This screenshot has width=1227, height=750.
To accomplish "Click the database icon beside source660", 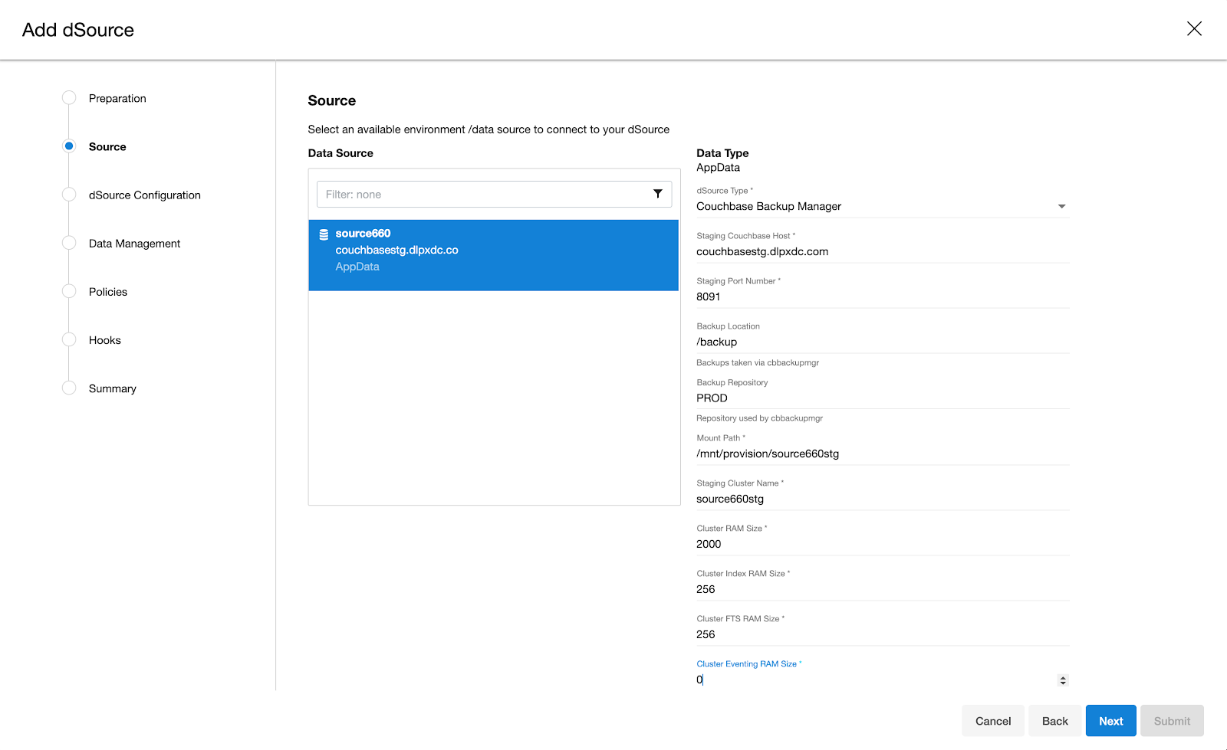I will coord(325,233).
